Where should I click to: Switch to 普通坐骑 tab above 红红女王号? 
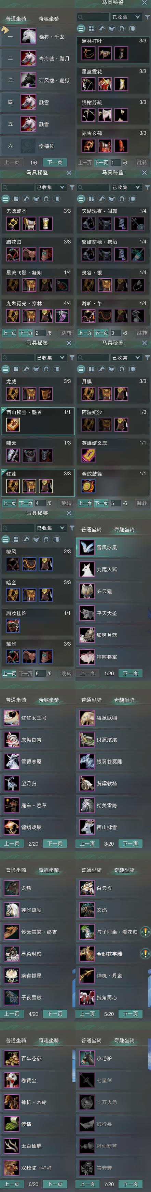tap(16, 700)
